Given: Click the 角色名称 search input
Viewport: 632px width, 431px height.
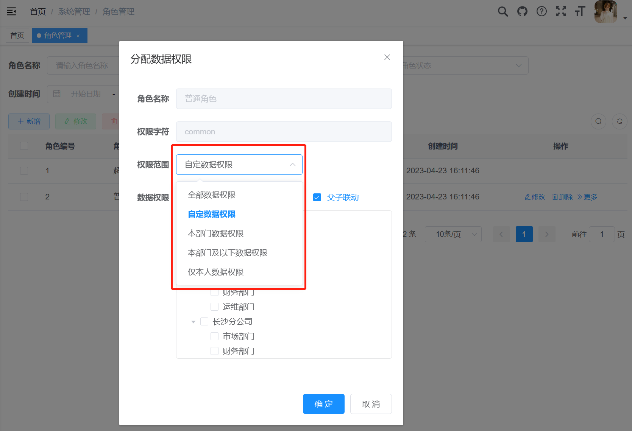Looking at the screenshot, I should (83, 65).
